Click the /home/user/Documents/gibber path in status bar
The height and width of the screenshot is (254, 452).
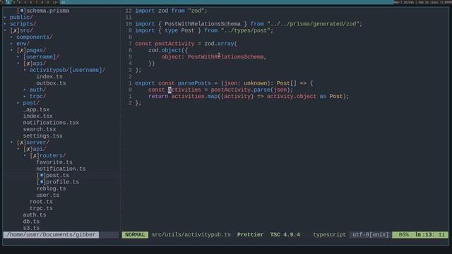(x=51, y=235)
